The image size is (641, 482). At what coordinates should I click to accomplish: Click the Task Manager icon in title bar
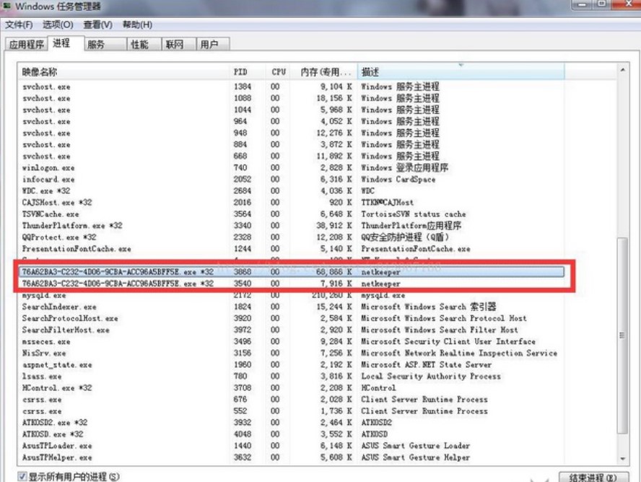pos(7,7)
